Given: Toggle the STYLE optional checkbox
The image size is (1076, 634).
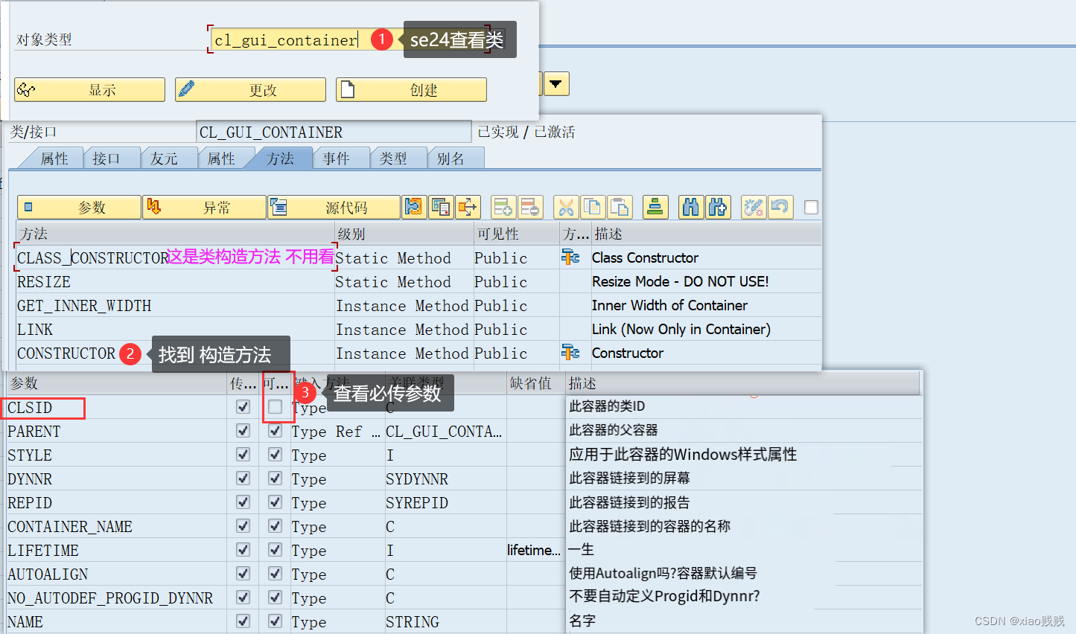Looking at the screenshot, I should click(x=276, y=455).
